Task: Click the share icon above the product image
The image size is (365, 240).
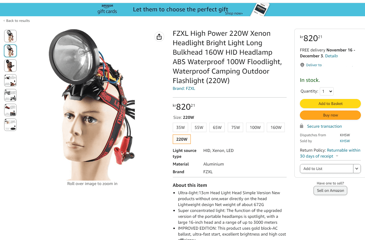Action: point(159,37)
